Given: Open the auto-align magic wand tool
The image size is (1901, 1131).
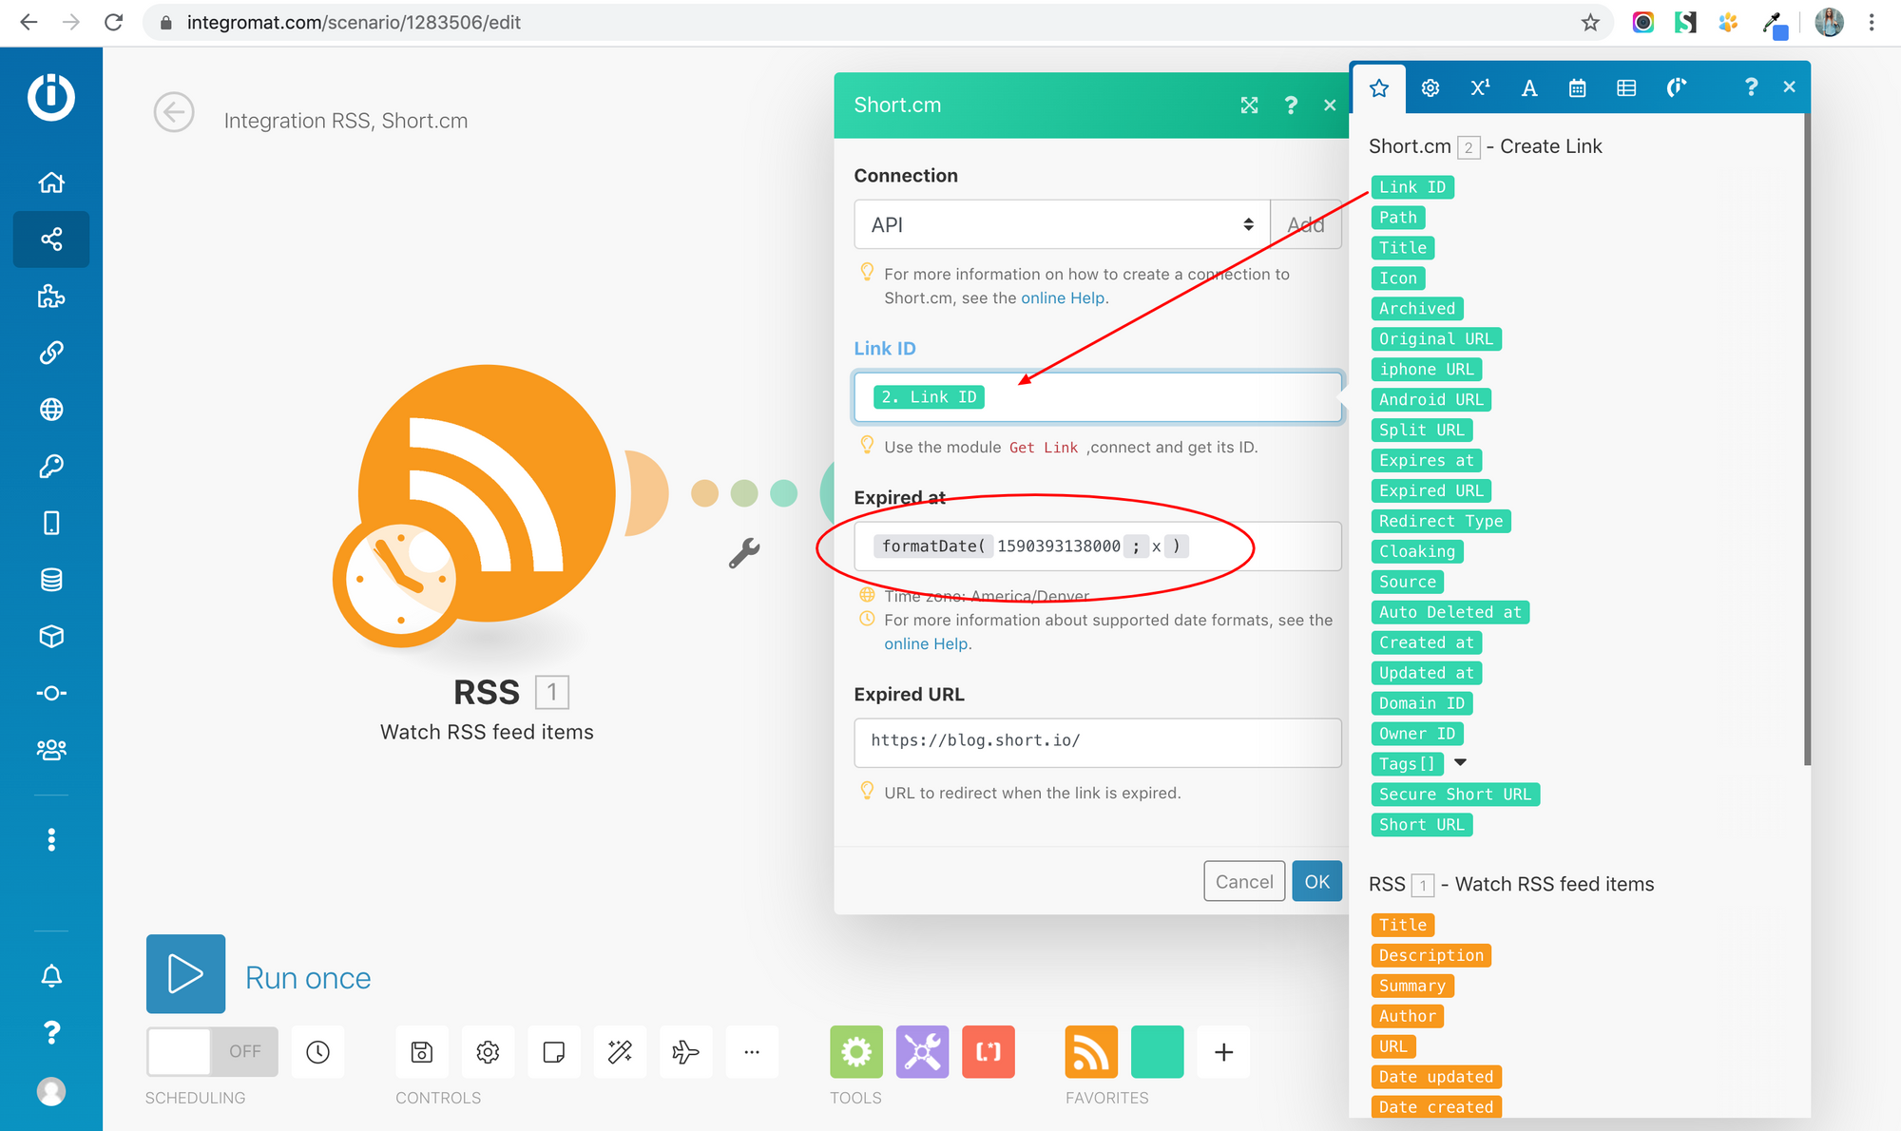Looking at the screenshot, I should [620, 1051].
